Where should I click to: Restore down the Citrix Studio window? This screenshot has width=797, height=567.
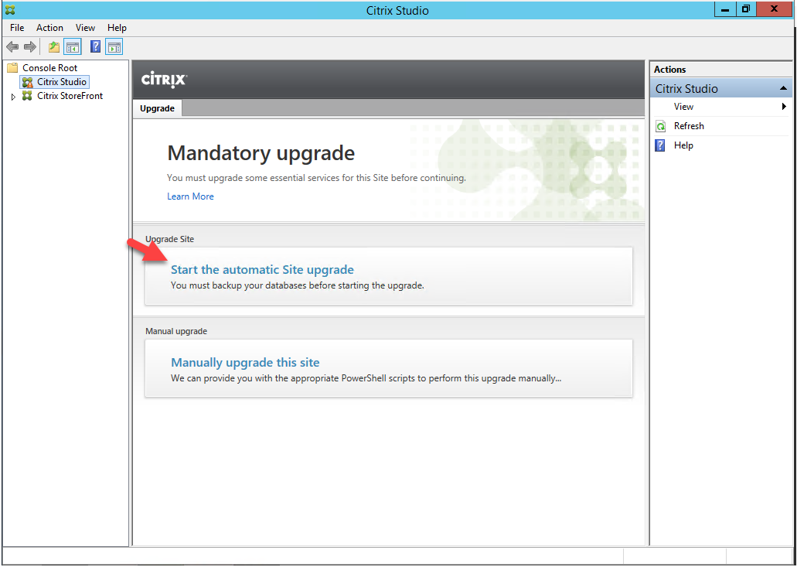pyautogui.click(x=746, y=9)
